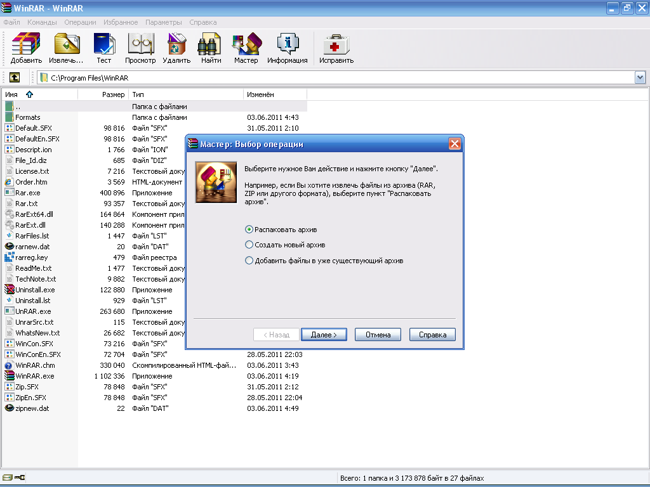Choose Добавить файлы в уже существующий архив

tap(249, 261)
